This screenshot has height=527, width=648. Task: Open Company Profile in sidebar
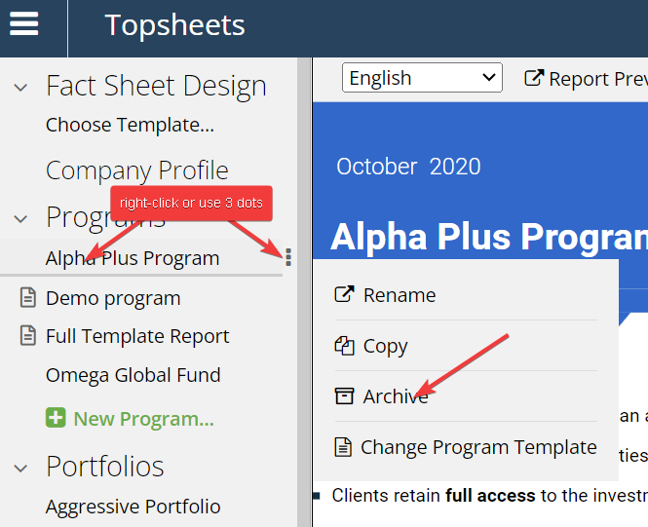tap(136, 170)
